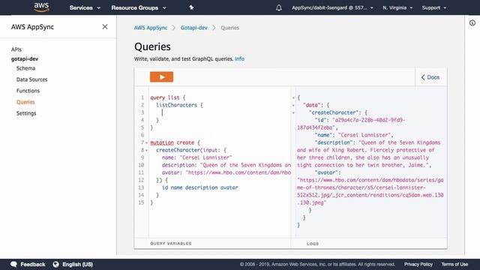Click the "query list {" line

(168, 97)
